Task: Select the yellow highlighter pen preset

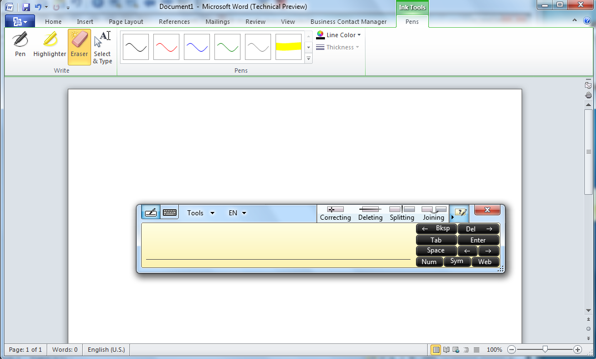Action: pyautogui.click(x=288, y=47)
